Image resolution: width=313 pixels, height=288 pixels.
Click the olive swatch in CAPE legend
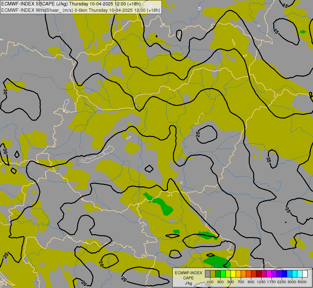213,274
